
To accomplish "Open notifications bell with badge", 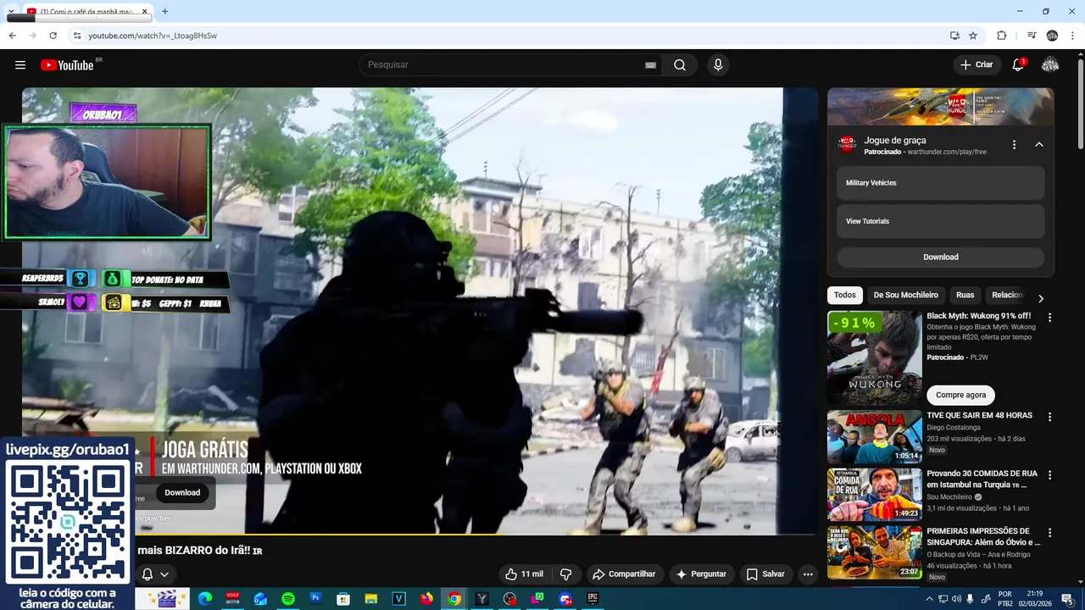I will click(x=1019, y=65).
